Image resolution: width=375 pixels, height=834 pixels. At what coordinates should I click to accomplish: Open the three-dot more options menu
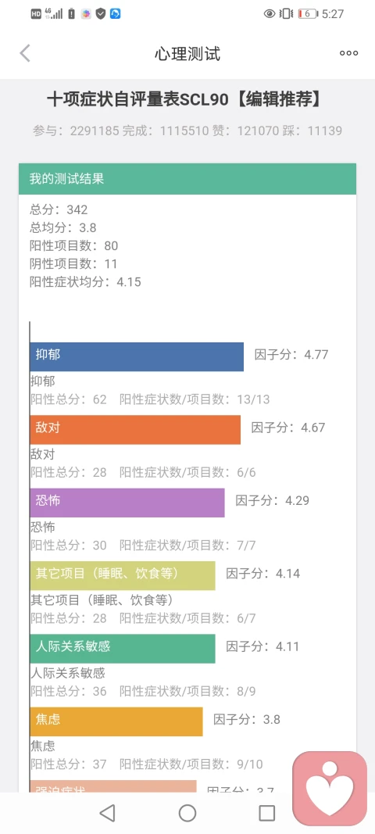pyautogui.click(x=349, y=53)
